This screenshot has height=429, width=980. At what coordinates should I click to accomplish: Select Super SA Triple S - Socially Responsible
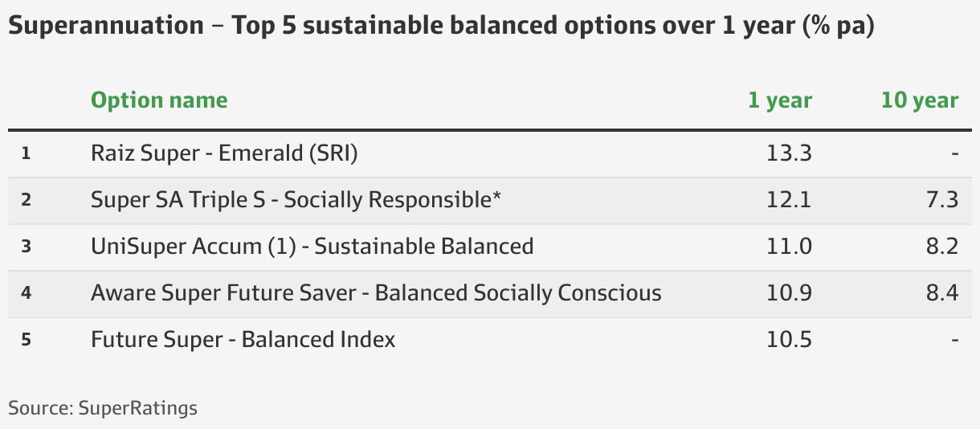(296, 199)
